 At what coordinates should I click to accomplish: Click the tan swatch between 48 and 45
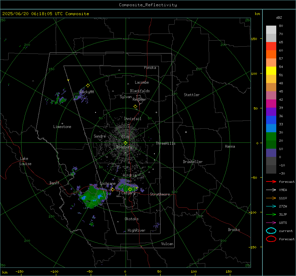pyautogui.click(x=271, y=87)
